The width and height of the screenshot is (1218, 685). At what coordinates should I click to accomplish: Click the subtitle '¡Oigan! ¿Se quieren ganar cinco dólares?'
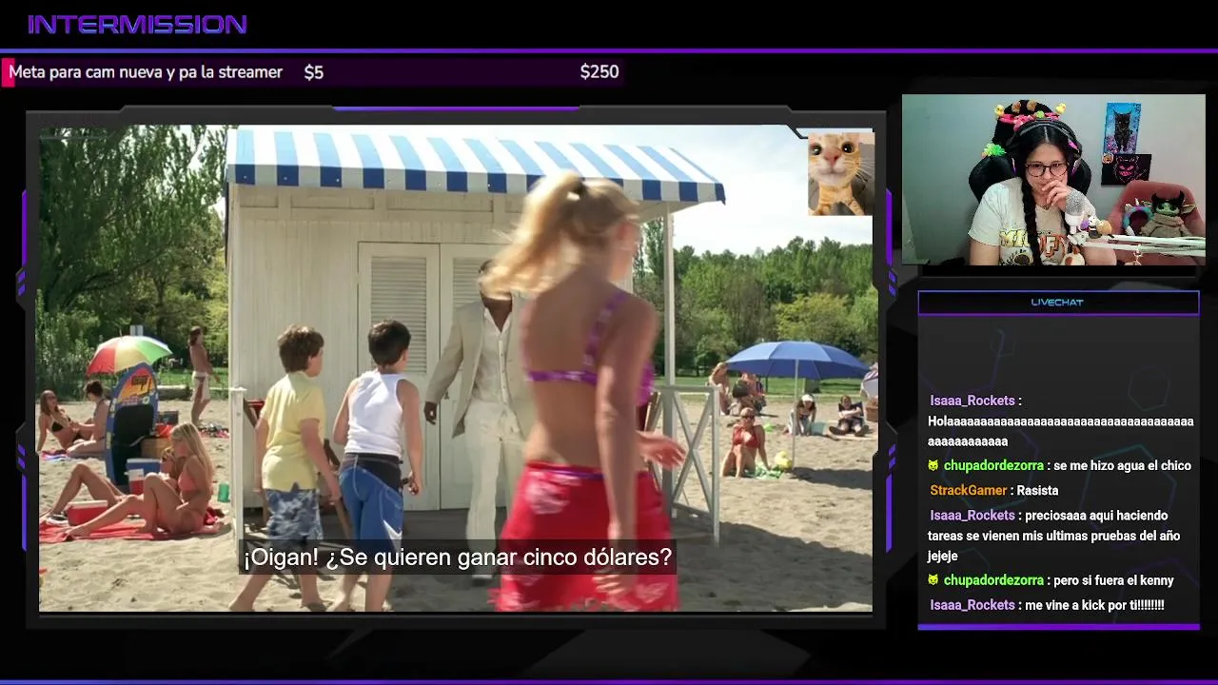pyautogui.click(x=458, y=558)
